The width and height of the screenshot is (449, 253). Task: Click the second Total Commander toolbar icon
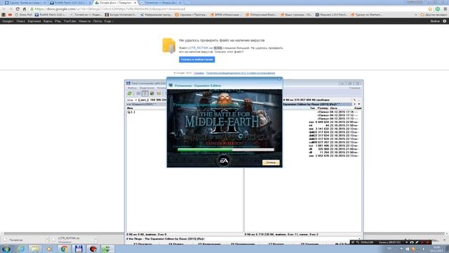click(138, 93)
